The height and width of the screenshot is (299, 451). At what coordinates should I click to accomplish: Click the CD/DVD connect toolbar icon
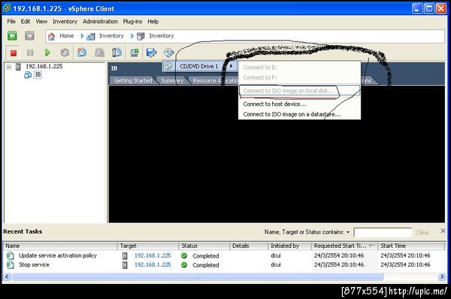[x=169, y=53]
